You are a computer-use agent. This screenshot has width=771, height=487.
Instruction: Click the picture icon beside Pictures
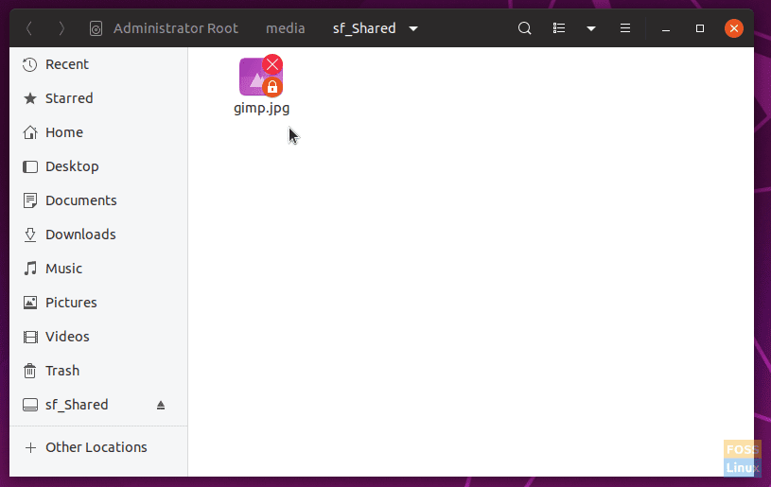click(30, 303)
